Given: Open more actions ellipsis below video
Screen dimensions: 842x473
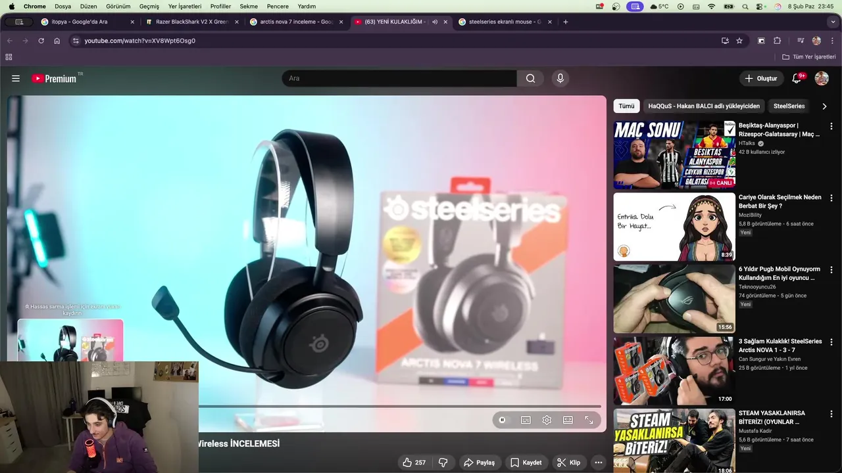Looking at the screenshot, I should [x=599, y=462].
